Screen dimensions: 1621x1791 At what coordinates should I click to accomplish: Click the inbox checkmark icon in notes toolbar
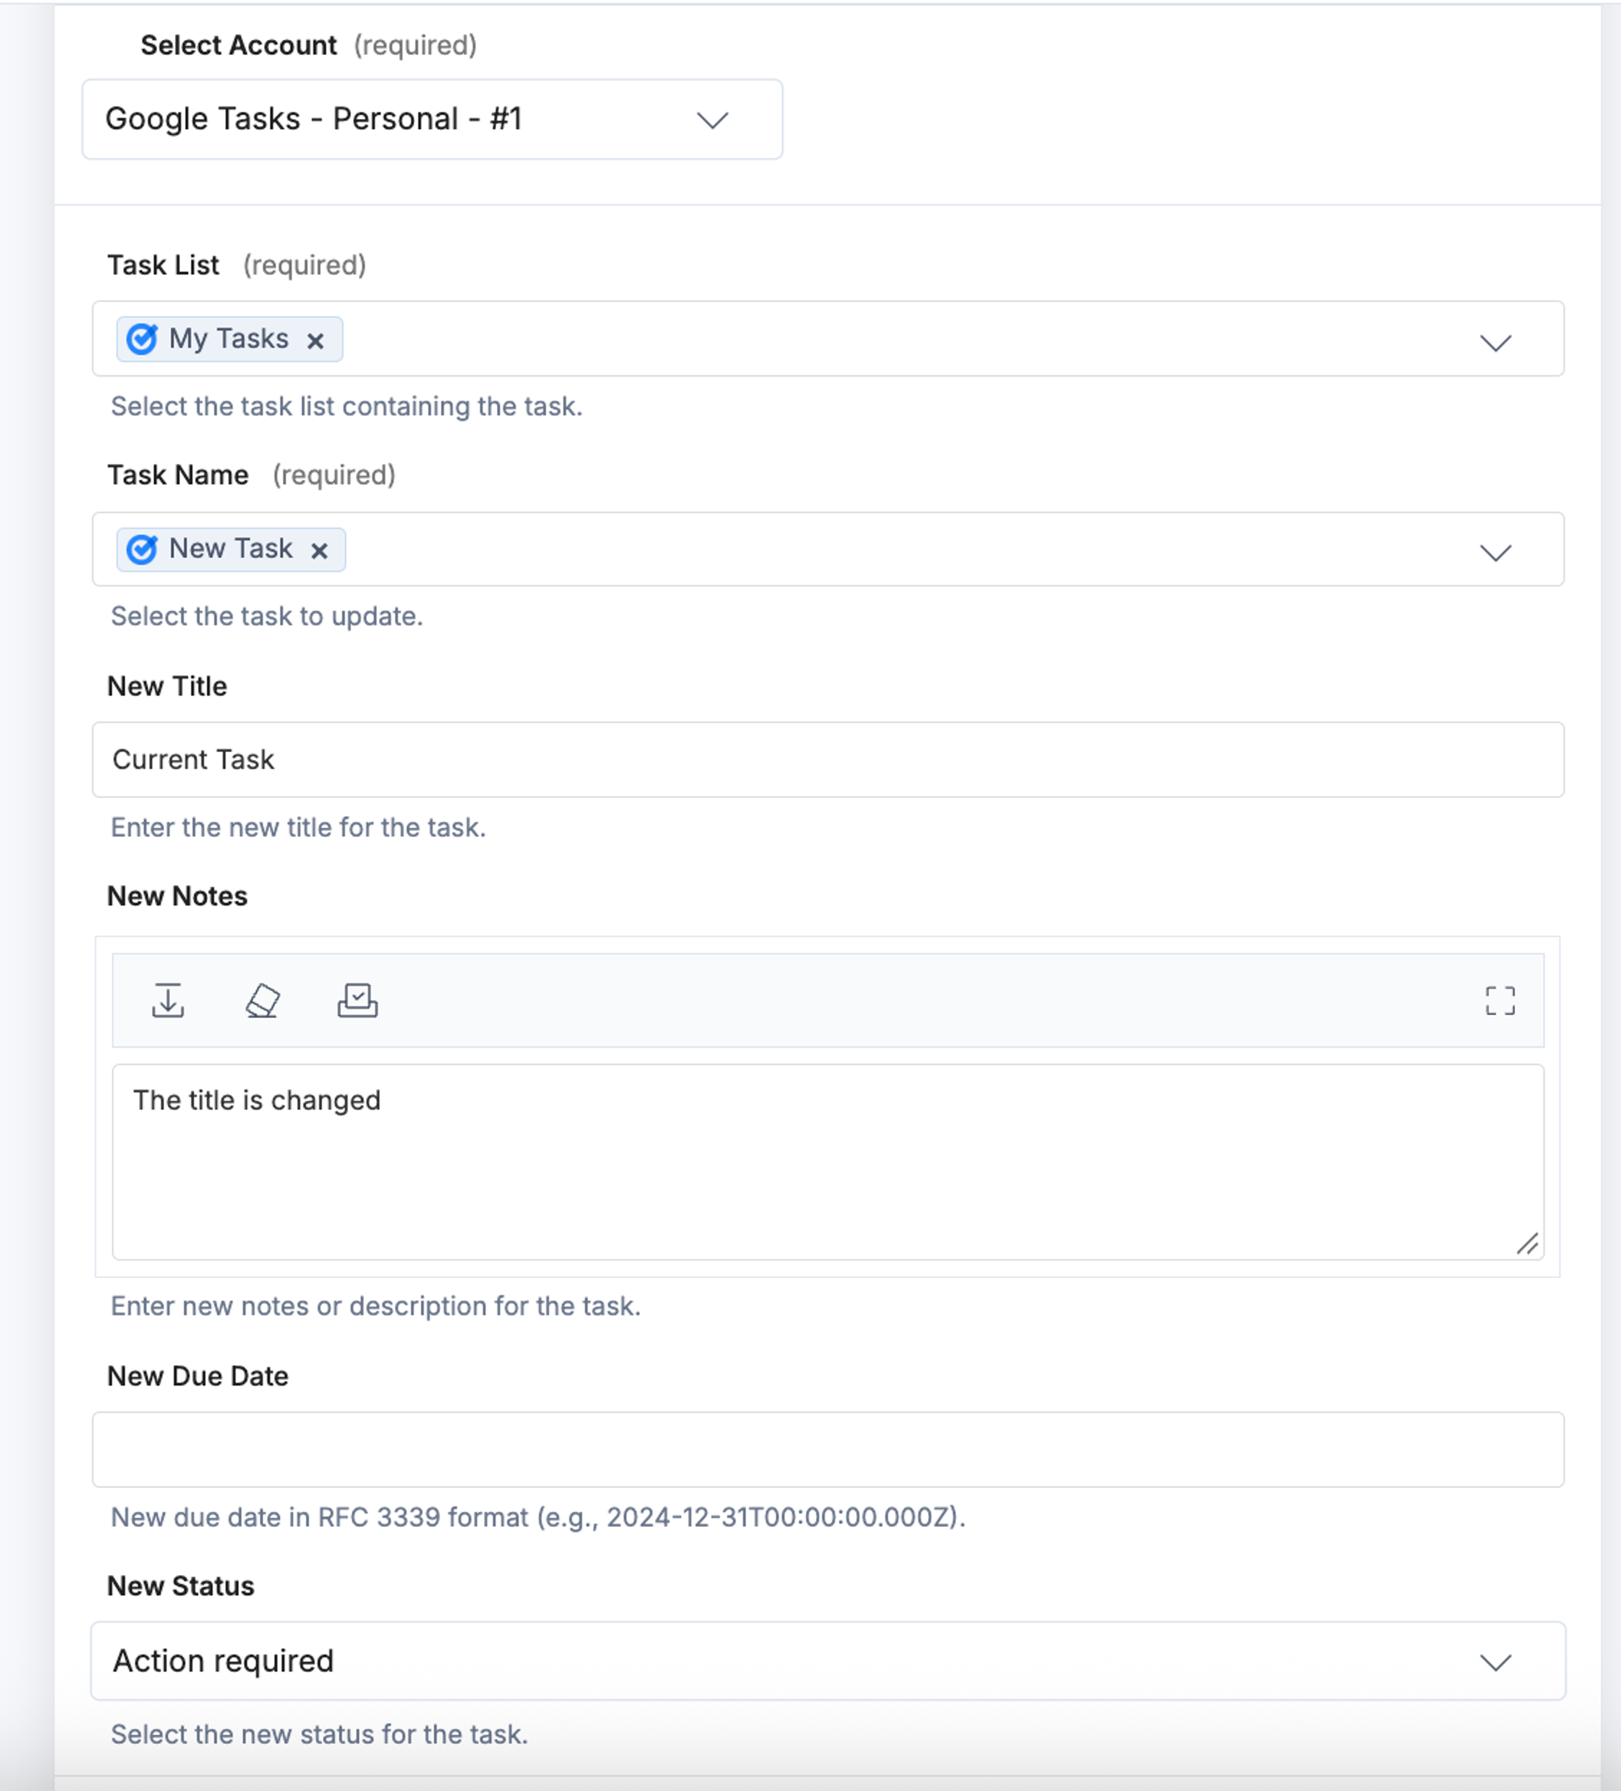pos(357,1000)
